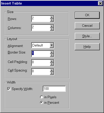Open Help for table insertion
Viewport: 104px width, 113px height.
pos(87,47)
